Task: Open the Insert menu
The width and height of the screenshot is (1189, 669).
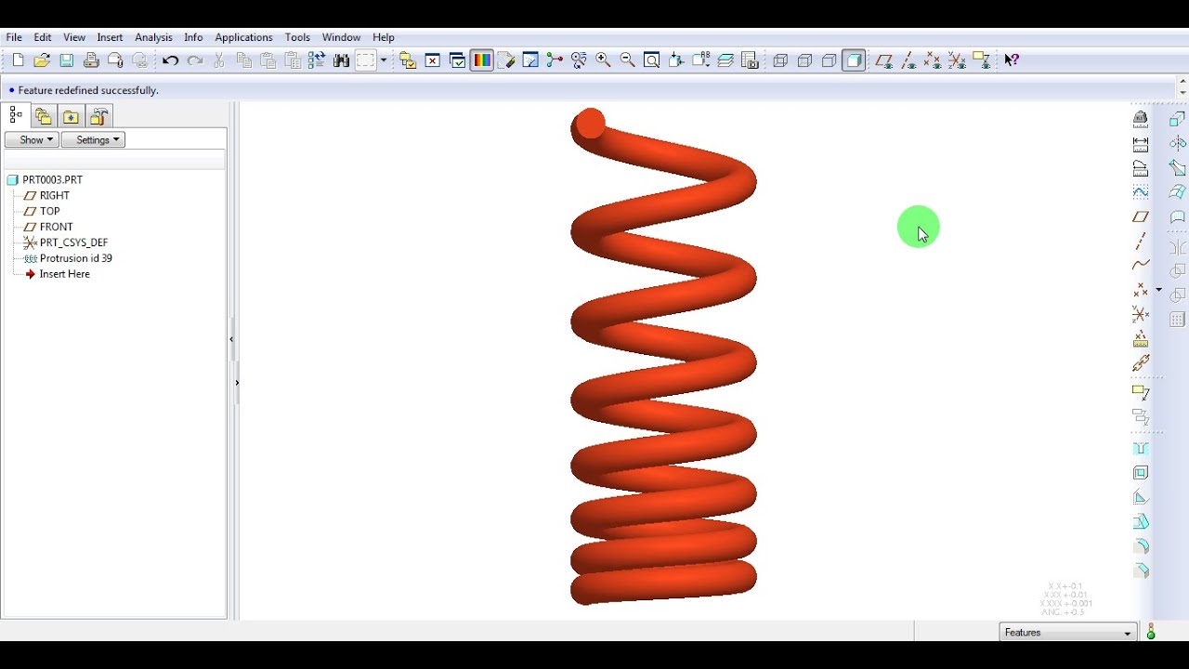Action: [110, 37]
